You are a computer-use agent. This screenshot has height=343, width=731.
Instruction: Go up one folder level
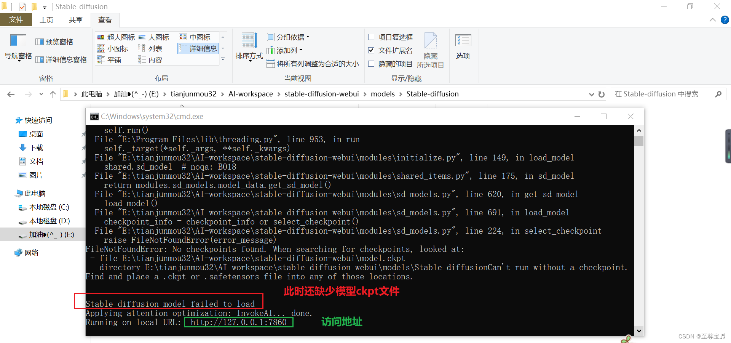pyautogui.click(x=53, y=94)
